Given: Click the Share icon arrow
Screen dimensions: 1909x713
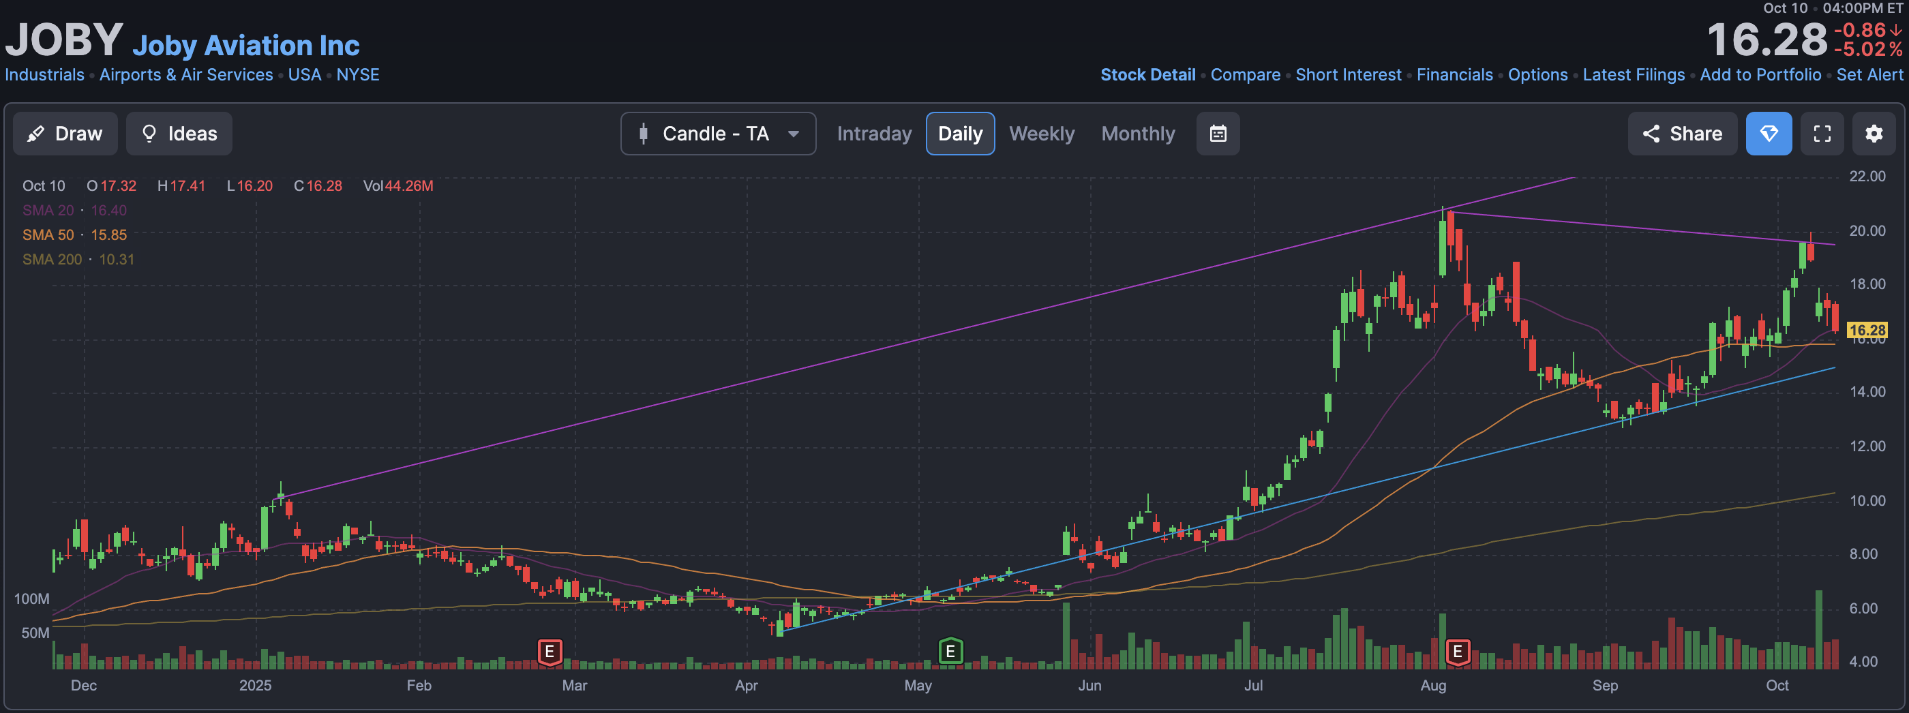Looking at the screenshot, I should click(x=1651, y=134).
